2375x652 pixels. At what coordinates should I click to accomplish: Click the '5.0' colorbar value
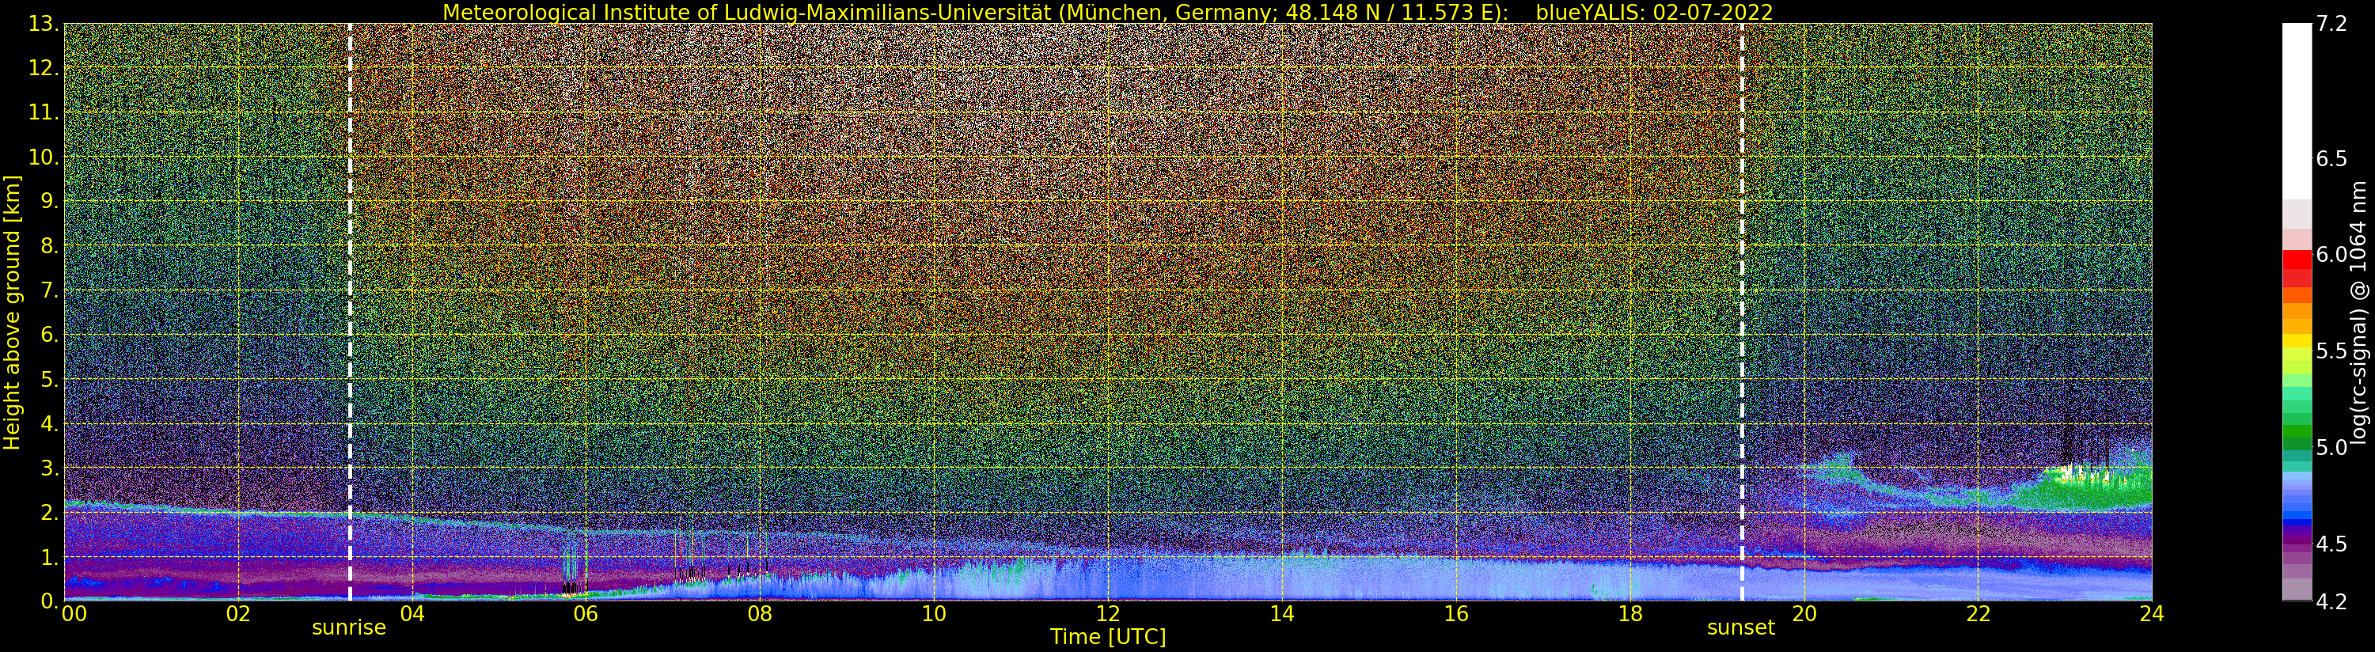[2331, 447]
